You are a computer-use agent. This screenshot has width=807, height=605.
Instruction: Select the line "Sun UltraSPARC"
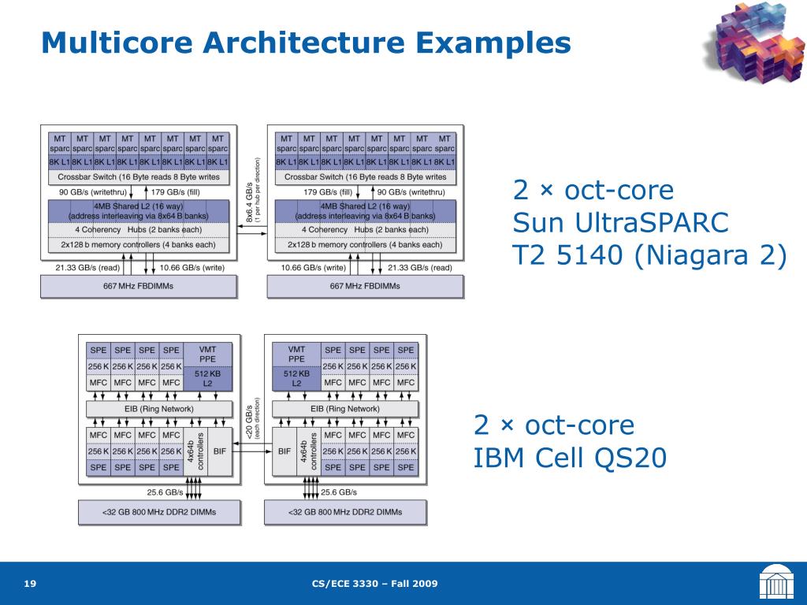621,223
